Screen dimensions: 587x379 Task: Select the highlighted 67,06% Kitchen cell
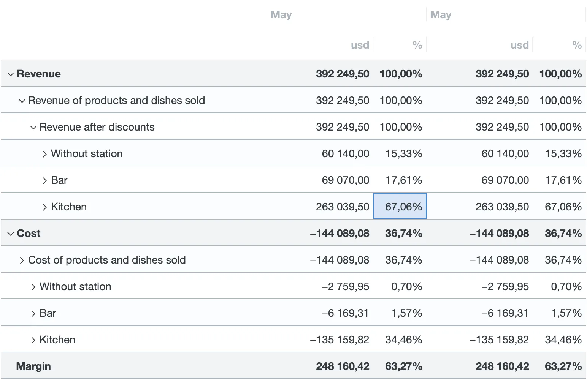pos(400,206)
